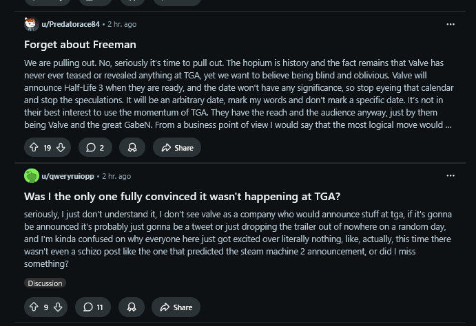Open the 11 comments on TGA post
Image resolution: width=476 pixels, height=326 pixels.
[x=93, y=307]
